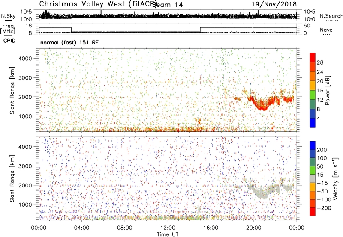The height and width of the screenshot is (237, 343).
Task: Pick the bottom blue segment of the power colorbar
Action: (x=313, y=123)
